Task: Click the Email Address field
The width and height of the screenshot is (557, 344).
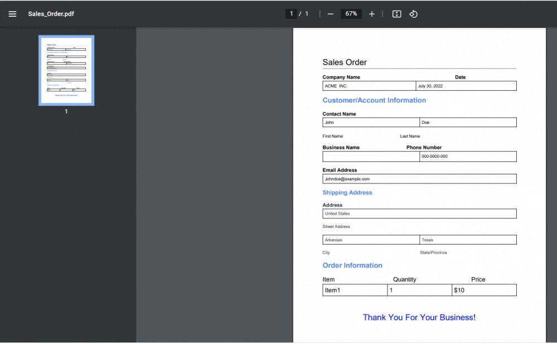Action: click(x=419, y=179)
